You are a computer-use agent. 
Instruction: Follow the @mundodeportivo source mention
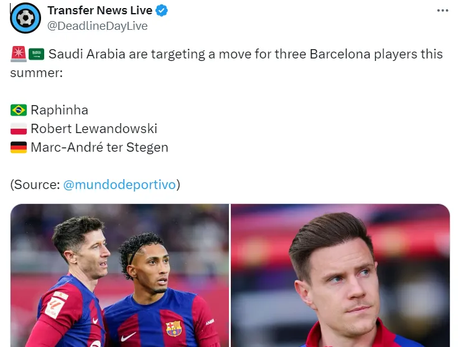[x=119, y=185]
